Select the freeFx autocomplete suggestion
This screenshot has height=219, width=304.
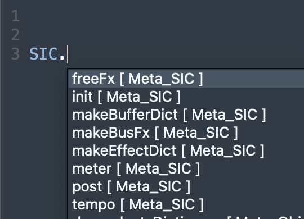pos(186,79)
